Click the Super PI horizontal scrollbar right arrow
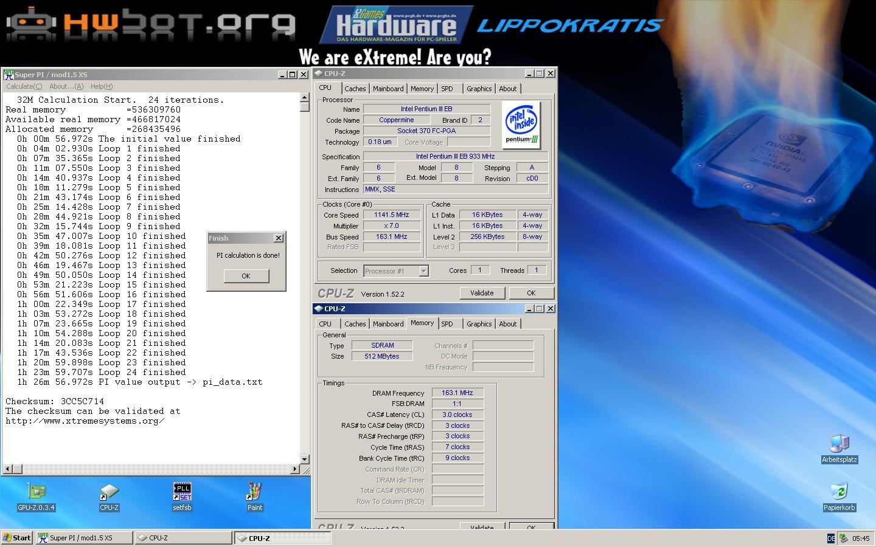The height and width of the screenshot is (547, 876). pos(295,469)
